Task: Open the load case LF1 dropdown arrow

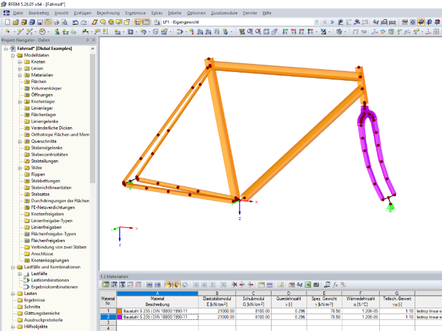Action: coord(316,22)
